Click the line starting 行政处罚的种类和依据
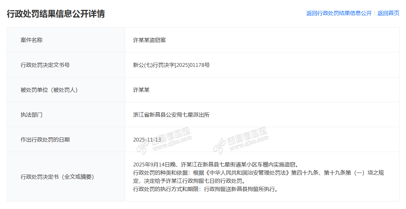Image resolution: width=406 pixels, height=209 pixels. pyautogui.click(x=258, y=173)
